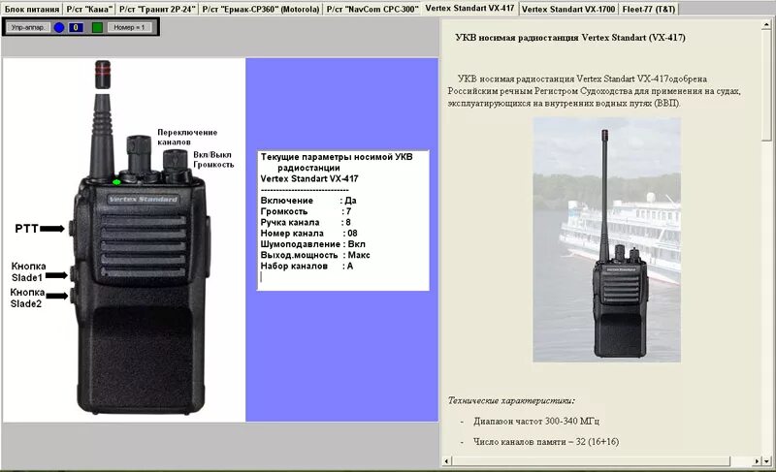Screen dimensions: 776x472
Task: Click the blue counter field showing 0
Action: (76, 28)
